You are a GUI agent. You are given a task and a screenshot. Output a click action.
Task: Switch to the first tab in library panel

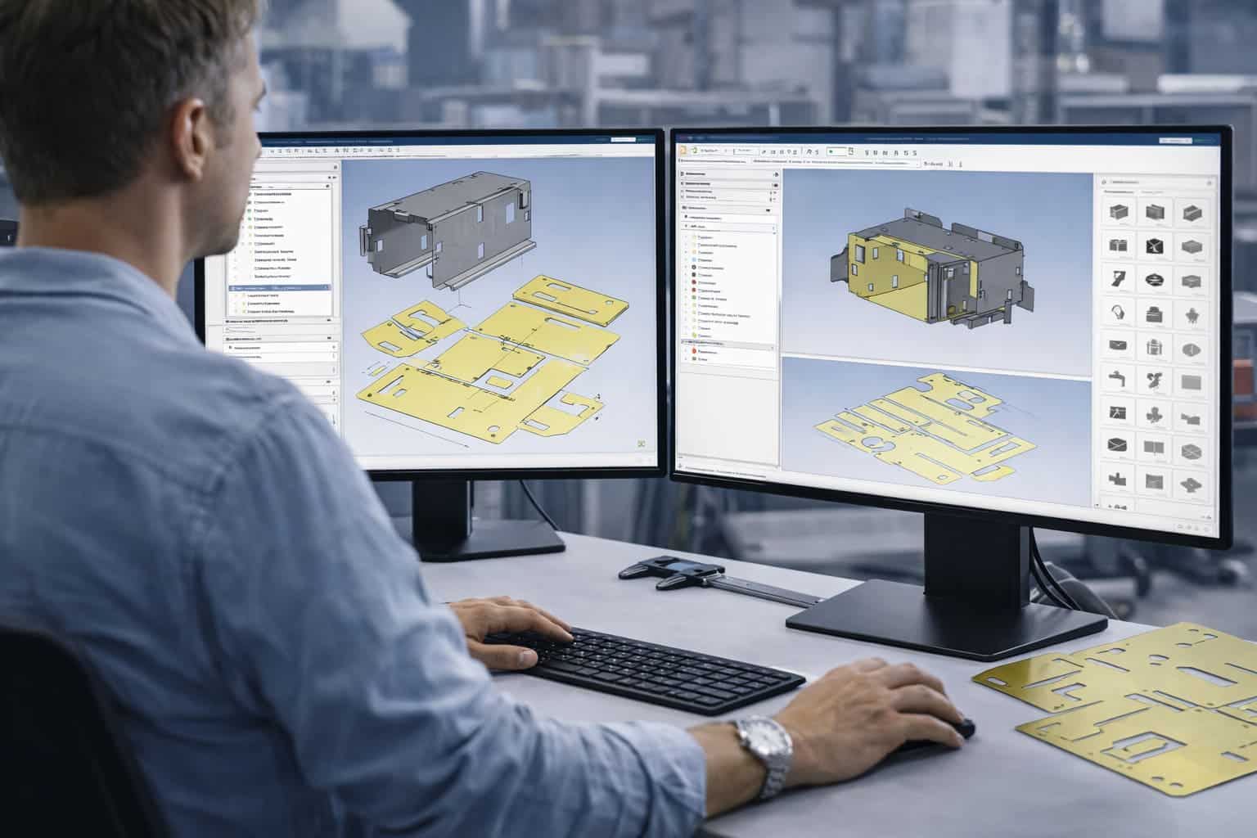click(1117, 191)
